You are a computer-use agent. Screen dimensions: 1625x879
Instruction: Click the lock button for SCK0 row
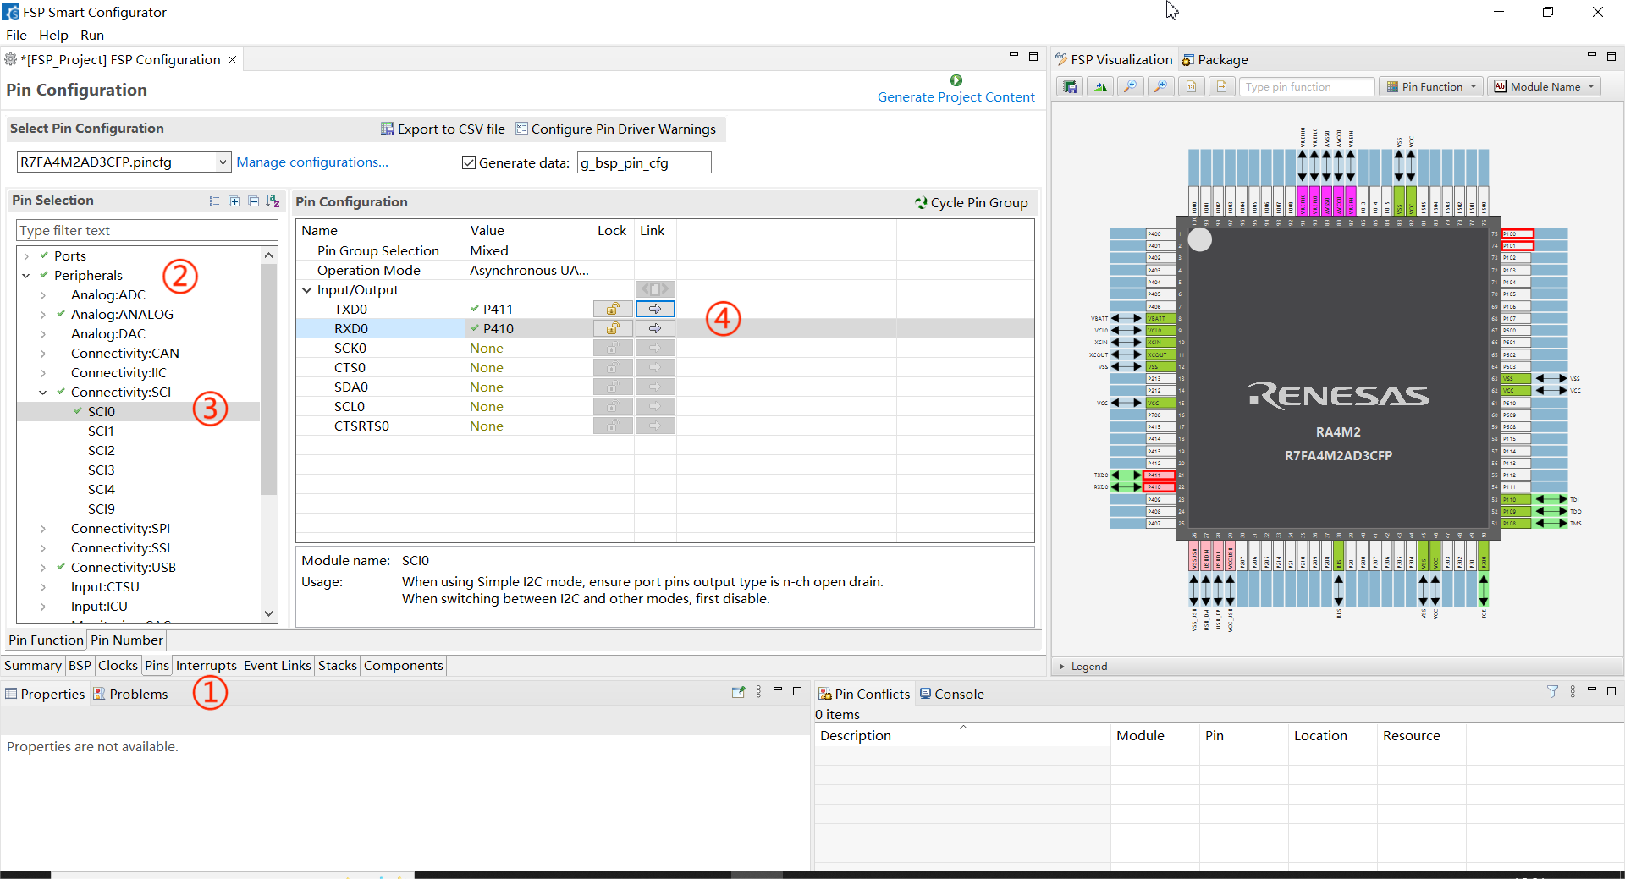click(613, 348)
